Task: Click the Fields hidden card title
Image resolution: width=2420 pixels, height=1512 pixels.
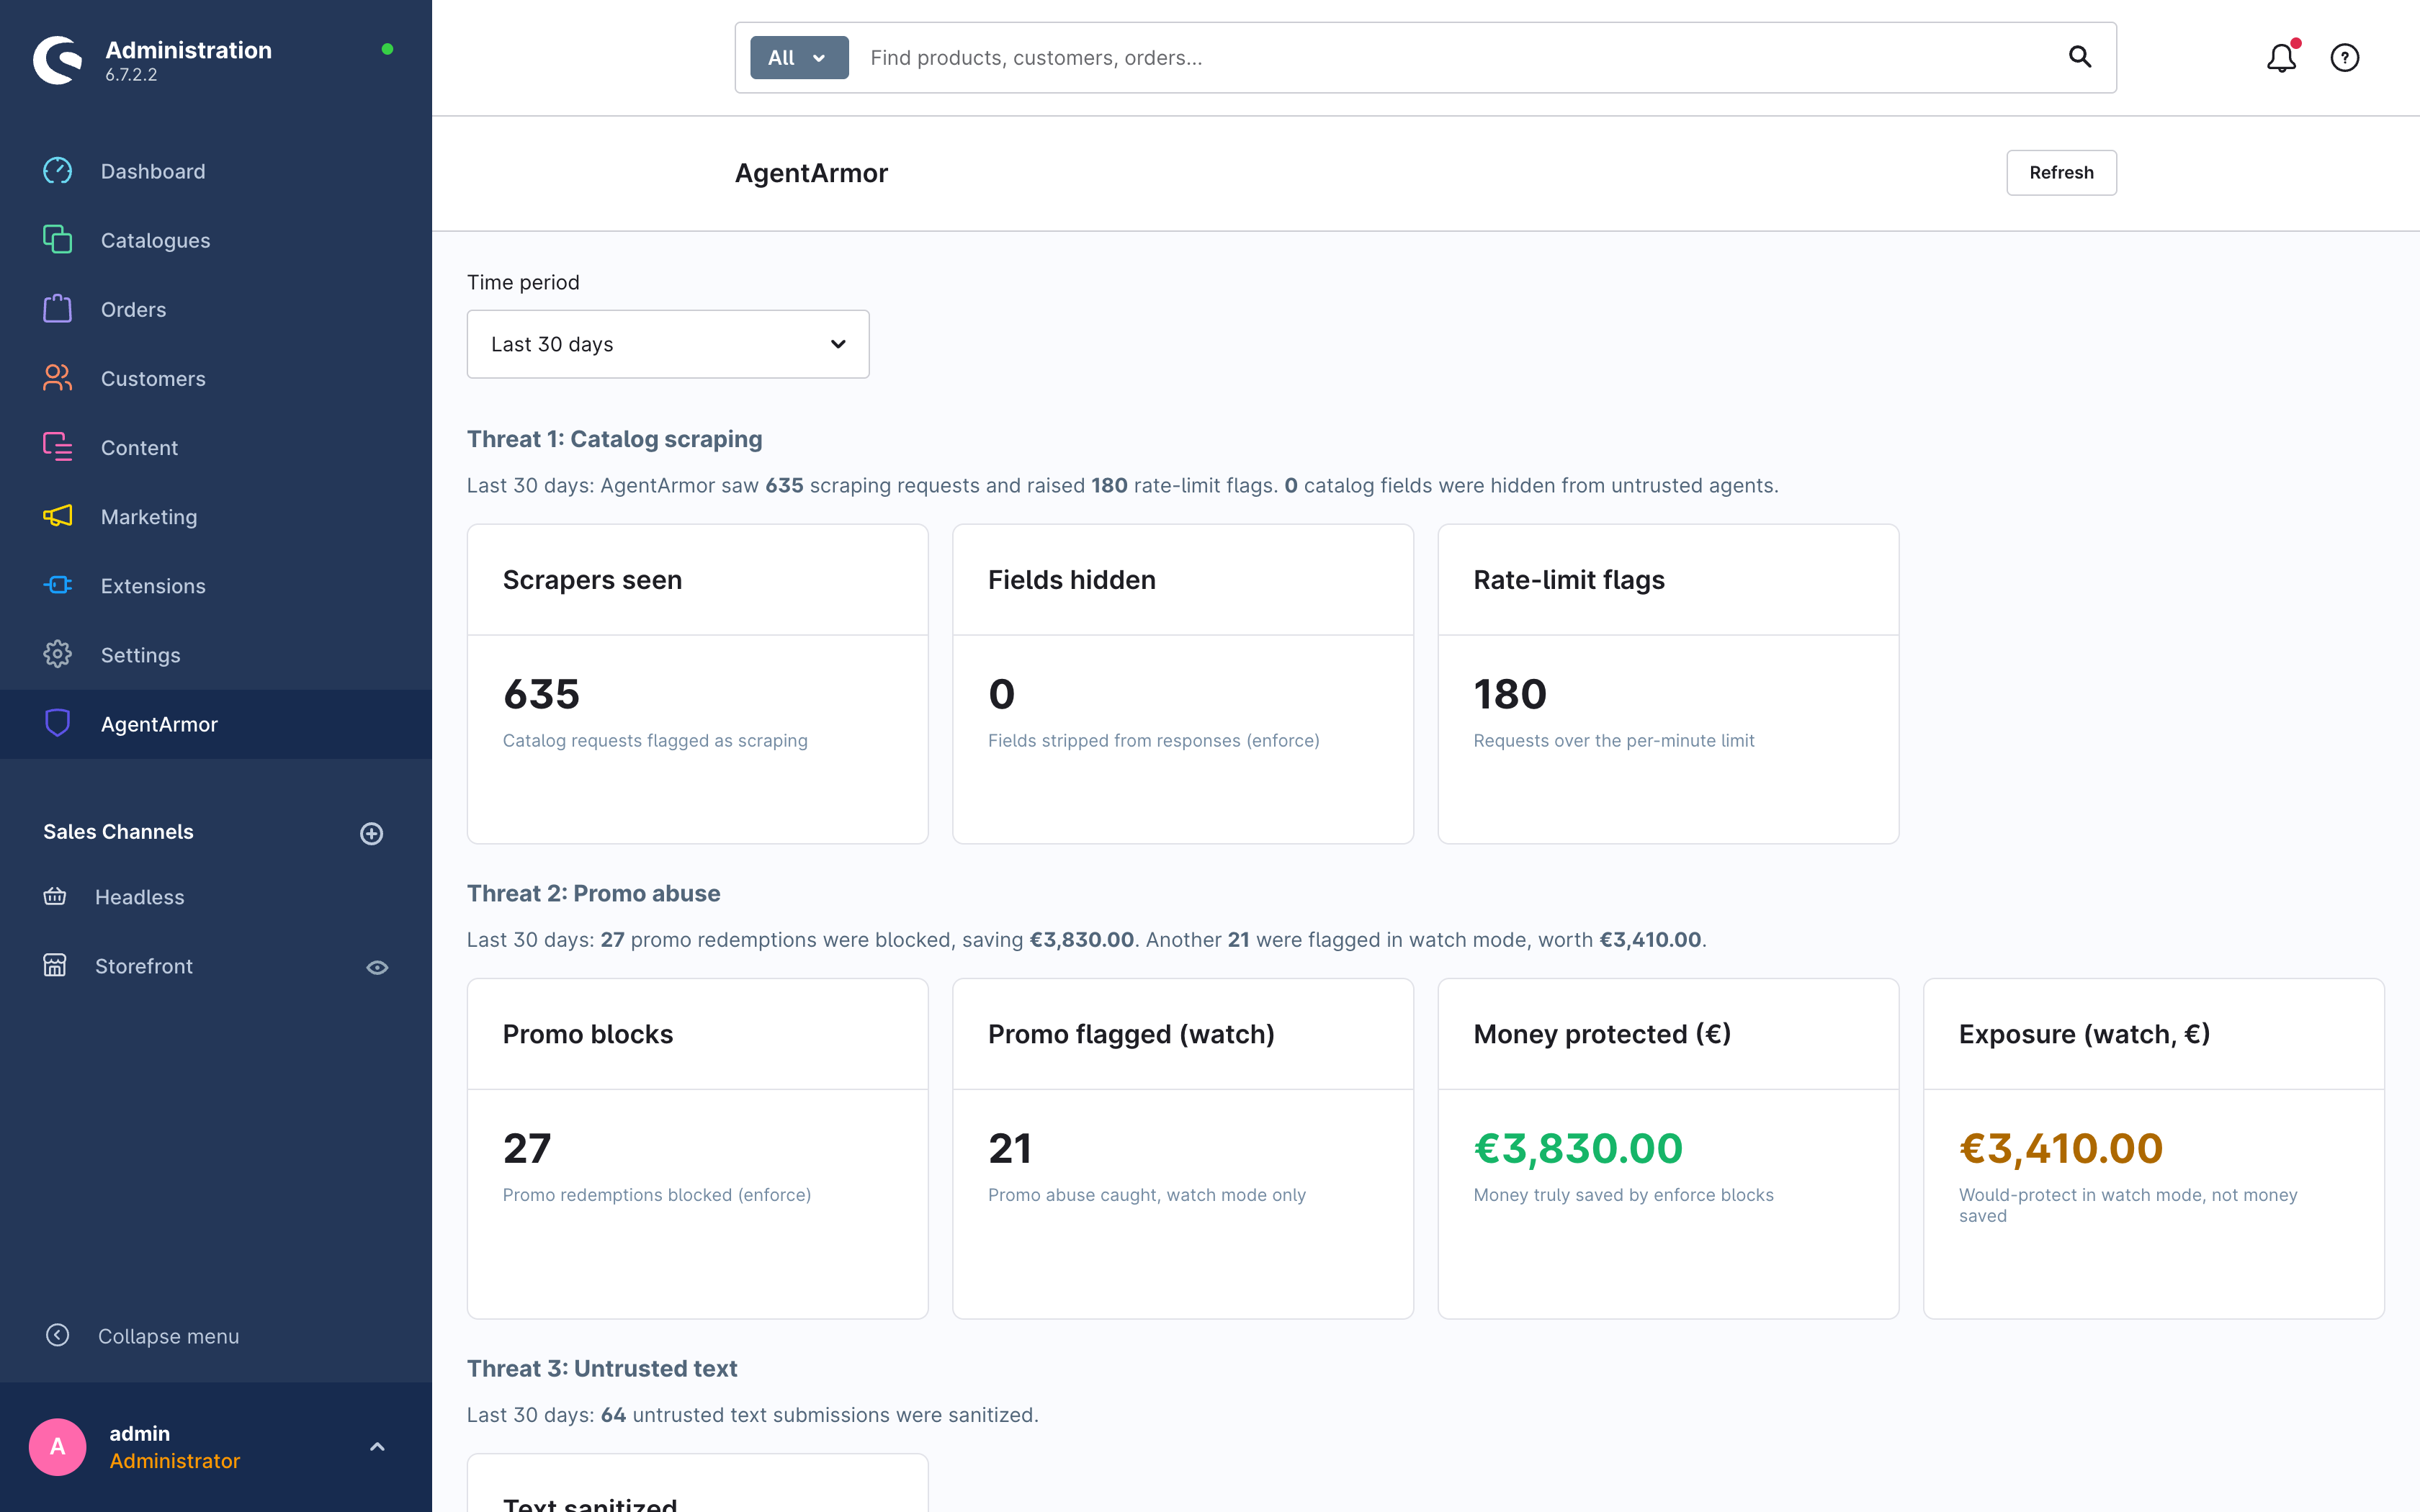Action: point(1071,580)
